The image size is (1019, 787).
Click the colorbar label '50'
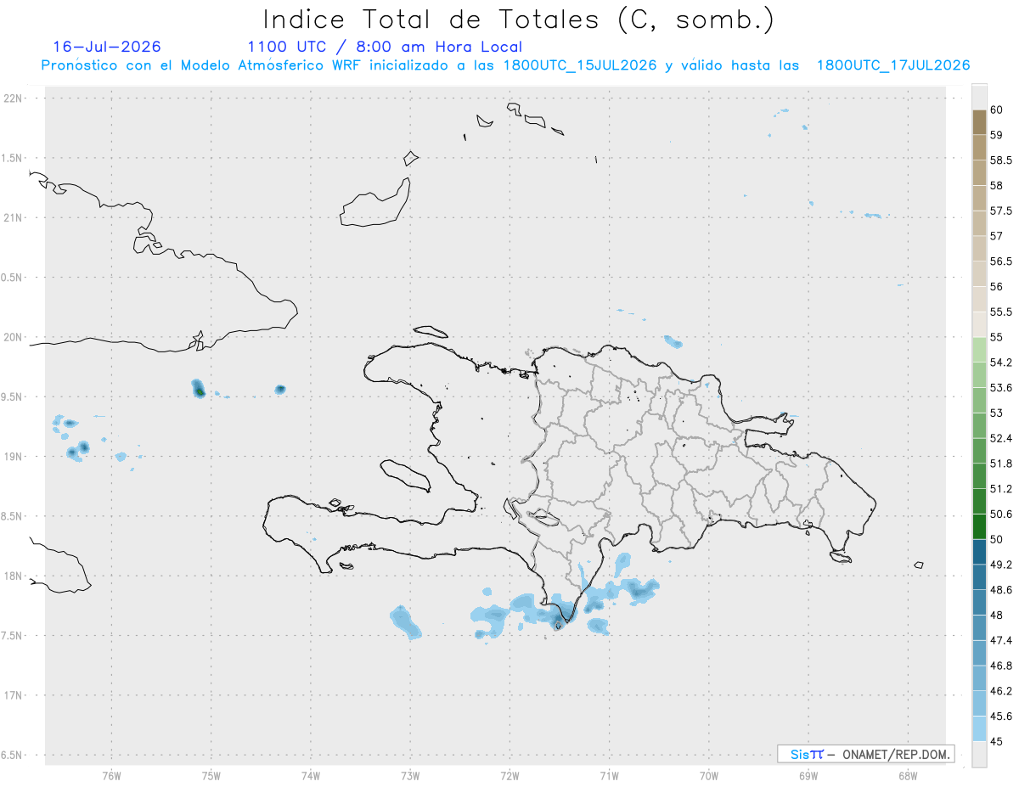coord(997,539)
